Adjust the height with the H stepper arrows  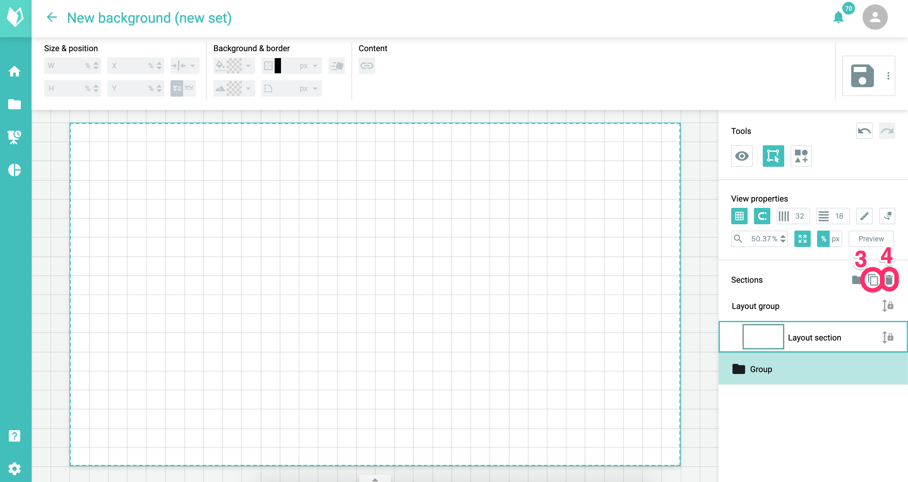[96, 88]
